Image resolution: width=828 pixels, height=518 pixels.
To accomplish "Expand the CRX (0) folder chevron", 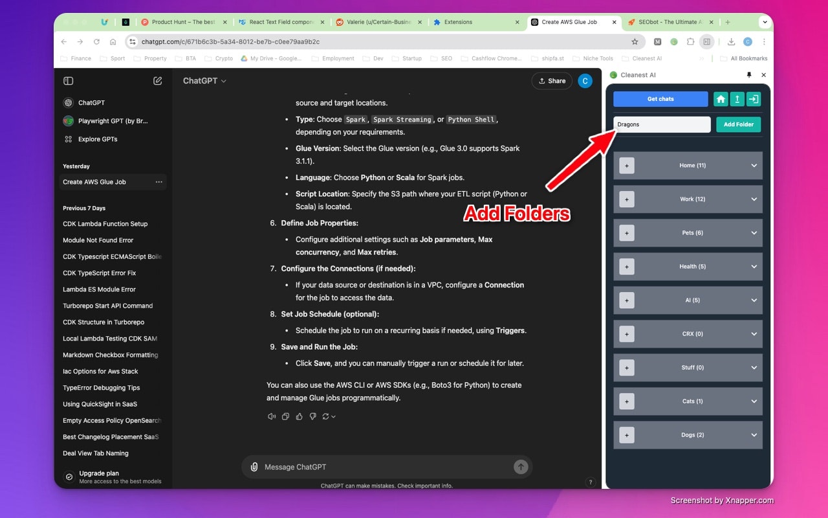I will coord(754,334).
